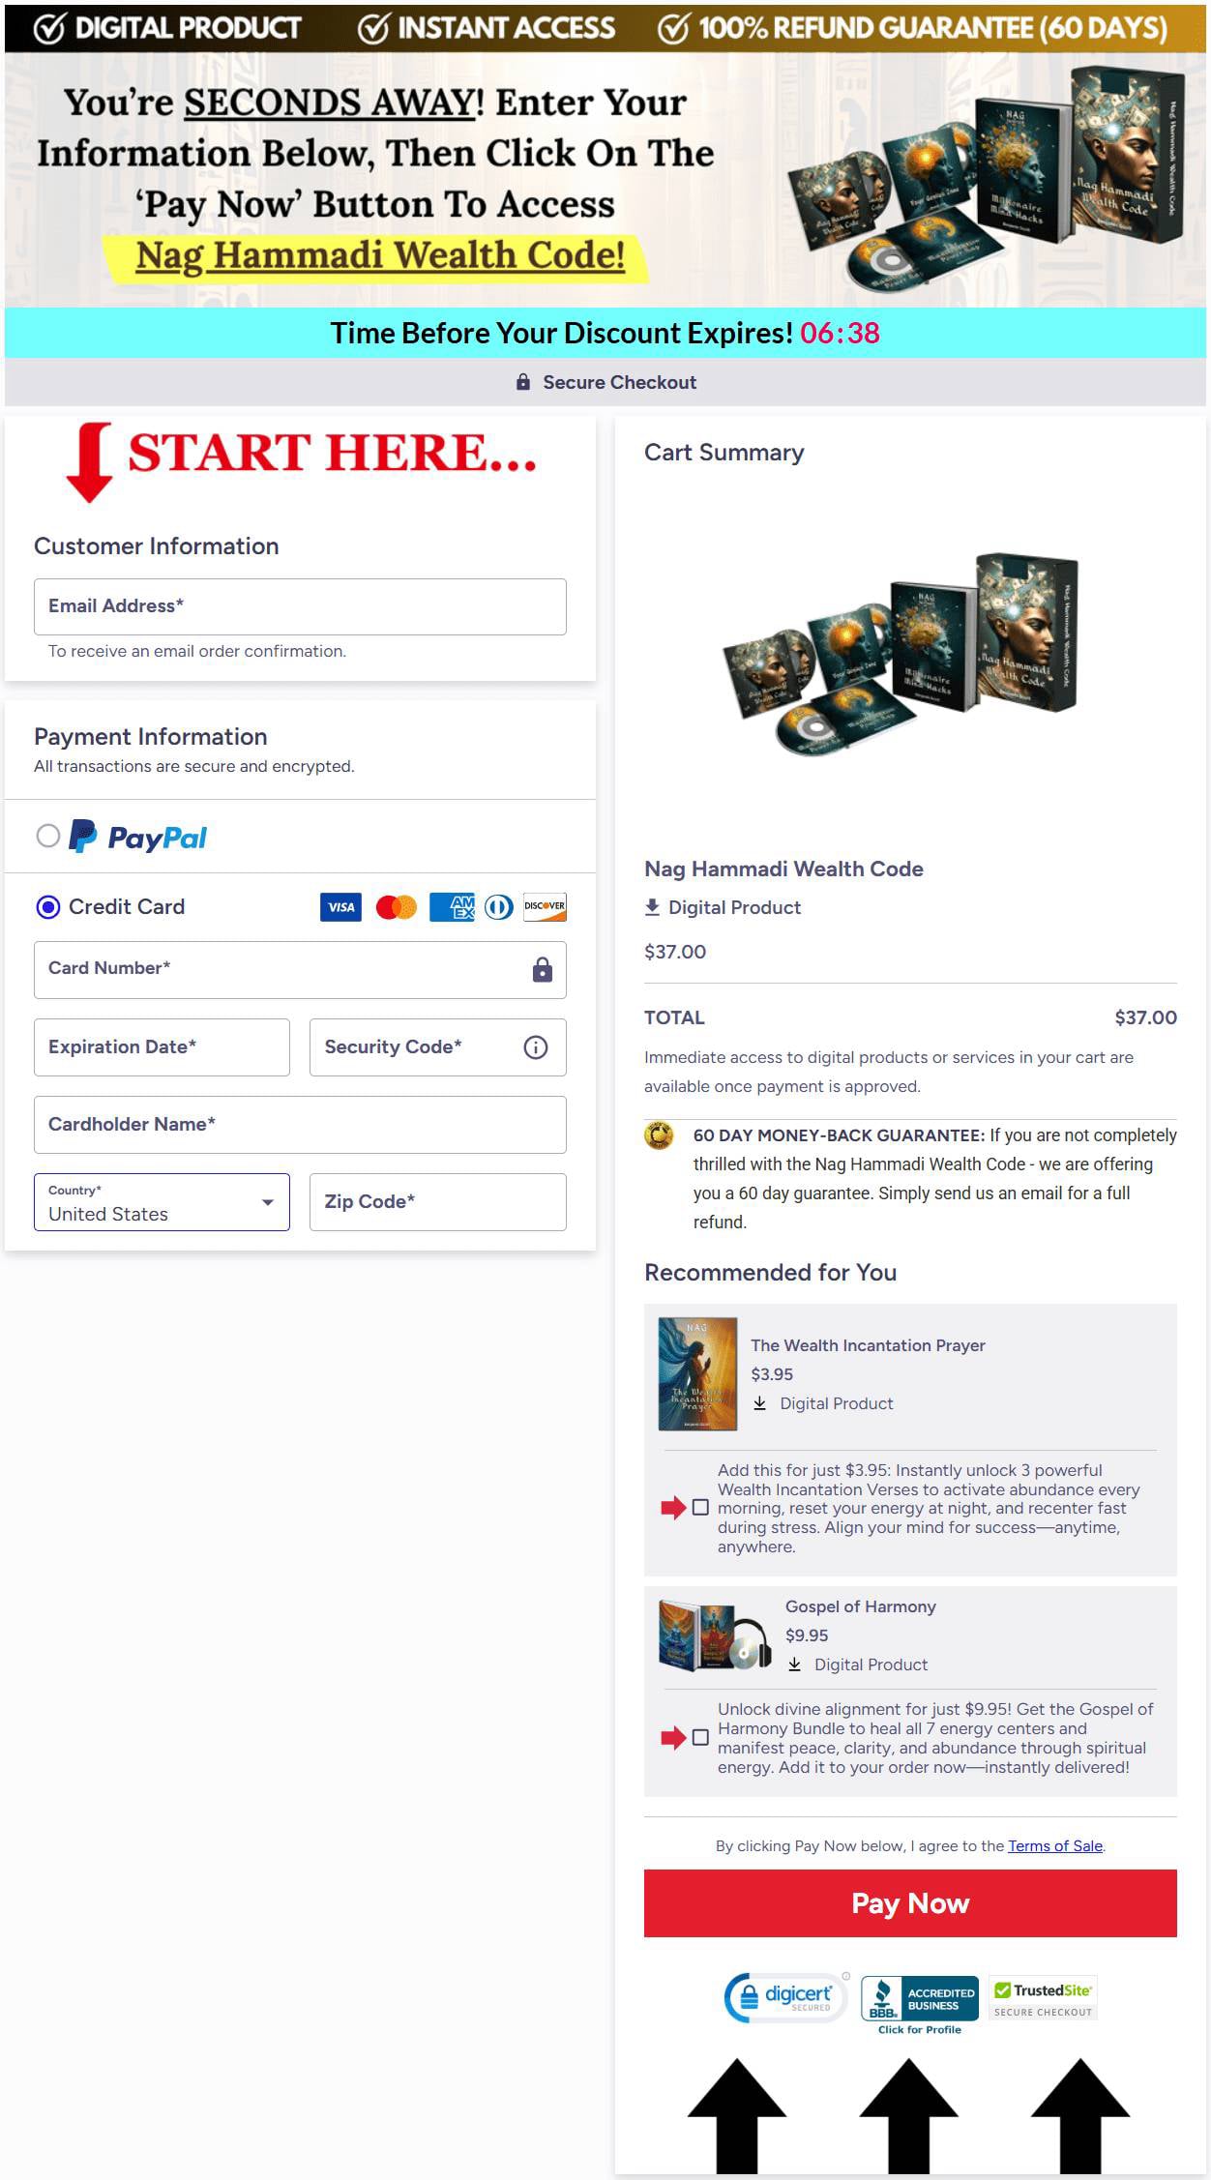Click the Wealth Incantation Prayer book thumbnail

click(697, 1373)
